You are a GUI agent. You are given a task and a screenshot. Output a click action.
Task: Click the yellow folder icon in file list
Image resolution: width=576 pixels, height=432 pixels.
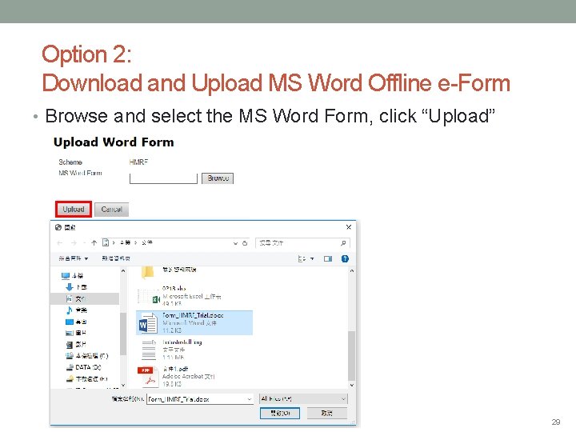point(148,273)
